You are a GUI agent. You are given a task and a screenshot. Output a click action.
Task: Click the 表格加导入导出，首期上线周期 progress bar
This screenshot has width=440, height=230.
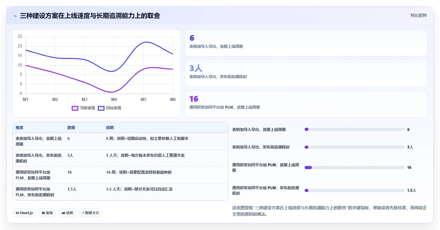click(x=354, y=129)
